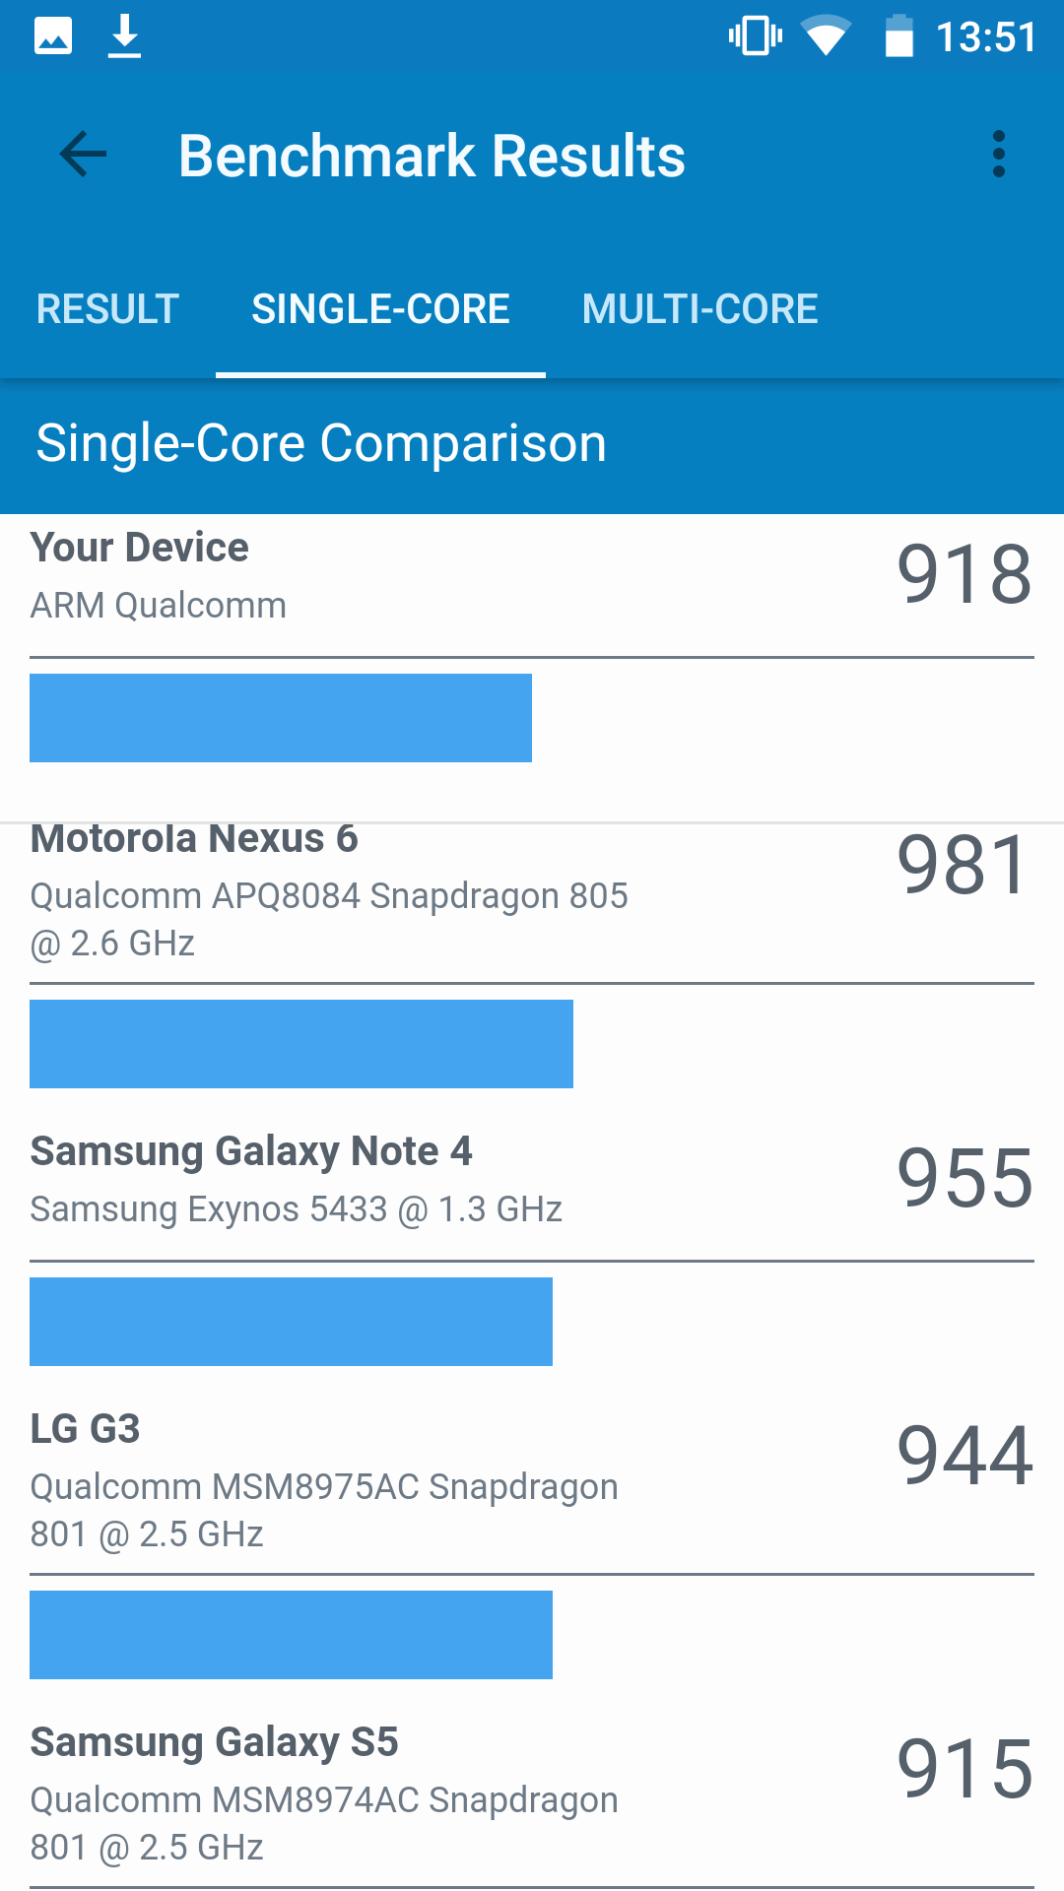Open the Motorola Nexus 6 entry
Screen dimensions: 1064x1891
click(532, 889)
